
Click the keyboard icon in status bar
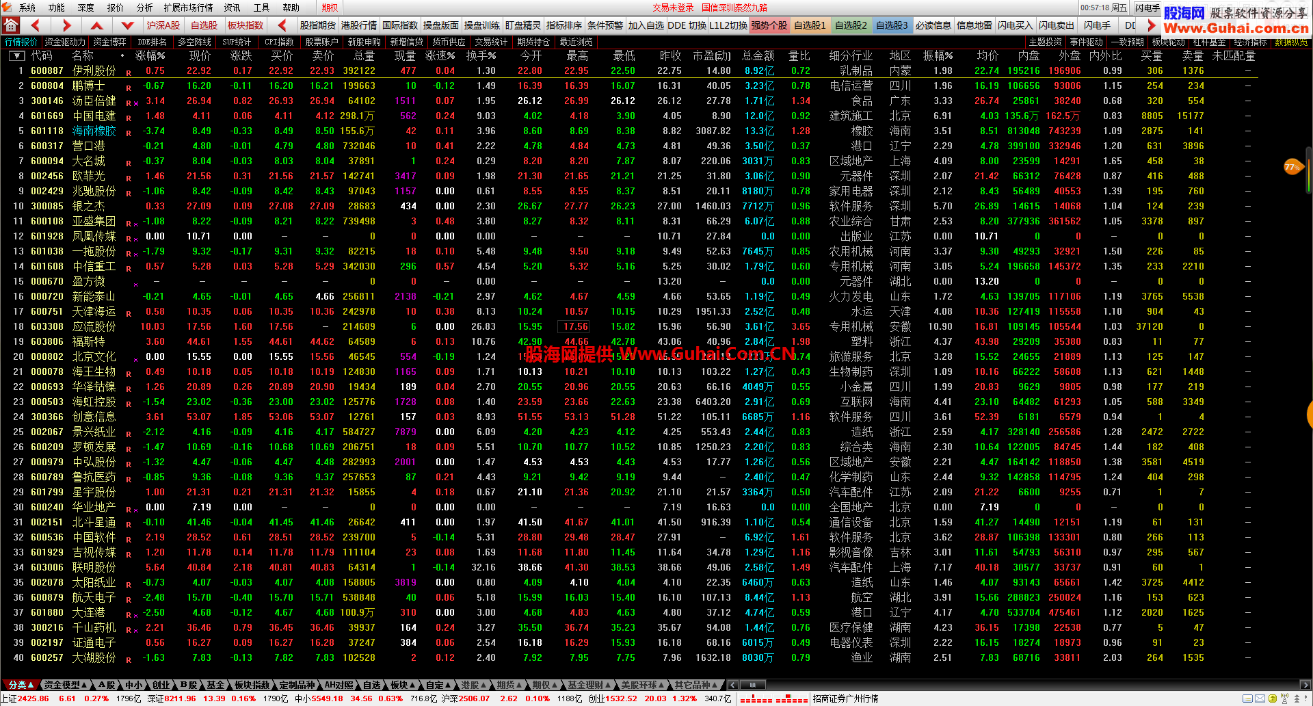(x=1248, y=698)
